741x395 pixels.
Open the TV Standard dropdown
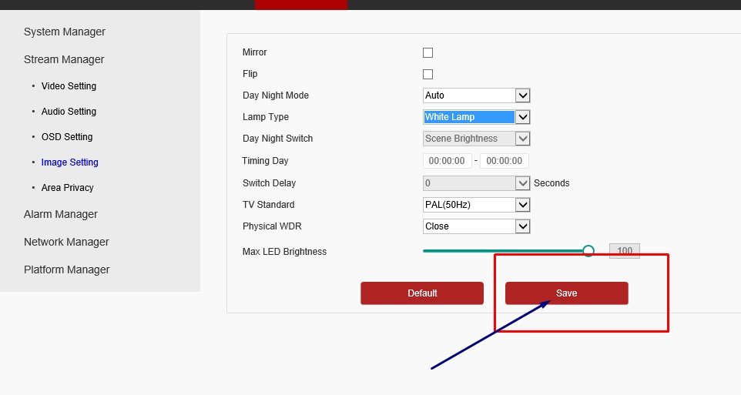point(476,205)
